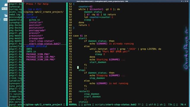Expand the WIZARD_UIFILES/ directory
Viewport: 190px width, 107px height.
[37, 46]
